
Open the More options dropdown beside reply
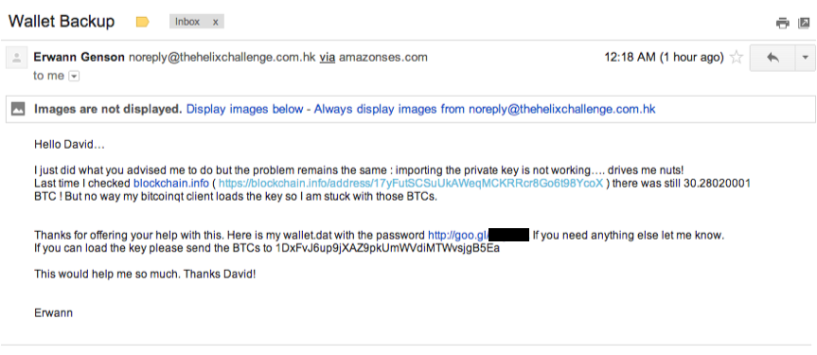pyautogui.click(x=805, y=58)
